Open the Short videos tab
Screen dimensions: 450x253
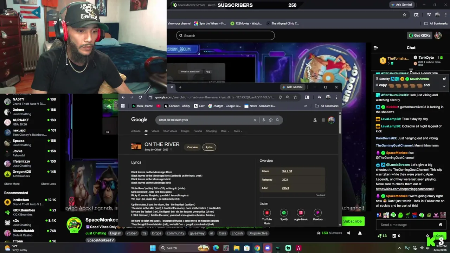170,131
